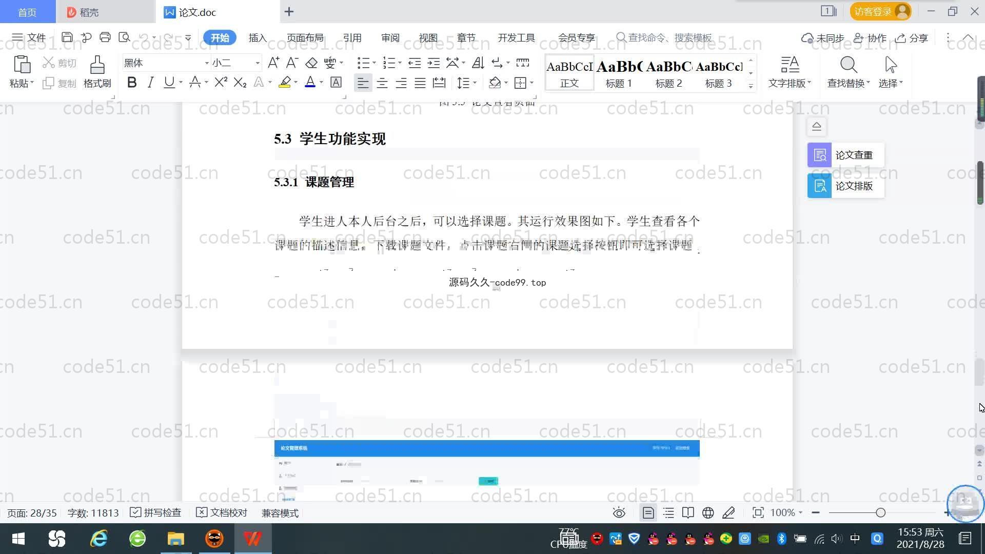
Task: Click the Print icon
Action: (105, 37)
